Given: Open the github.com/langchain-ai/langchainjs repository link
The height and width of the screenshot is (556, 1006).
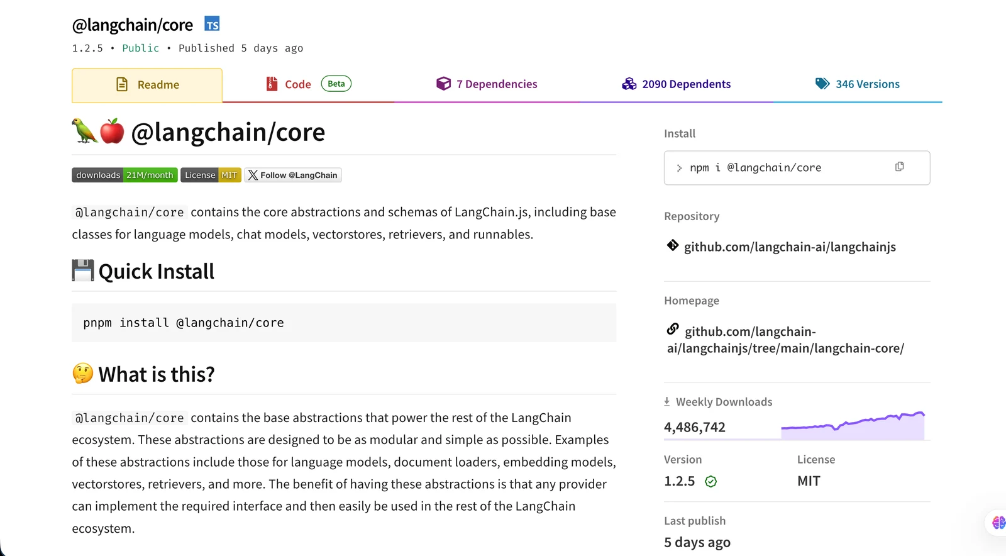Looking at the screenshot, I should click(x=790, y=247).
